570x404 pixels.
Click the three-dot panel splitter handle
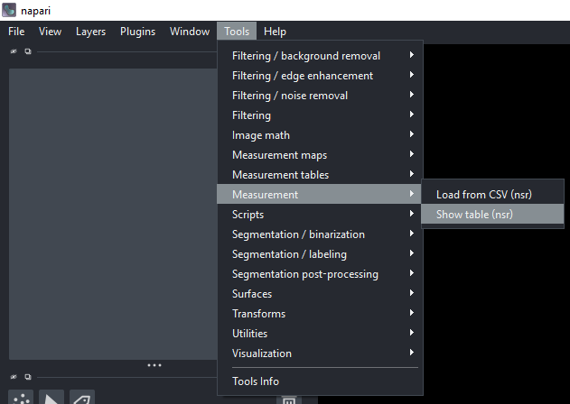[x=154, y=365]
